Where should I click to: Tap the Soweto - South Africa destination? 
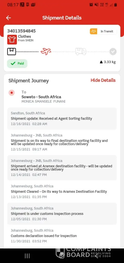click(41, 97)
